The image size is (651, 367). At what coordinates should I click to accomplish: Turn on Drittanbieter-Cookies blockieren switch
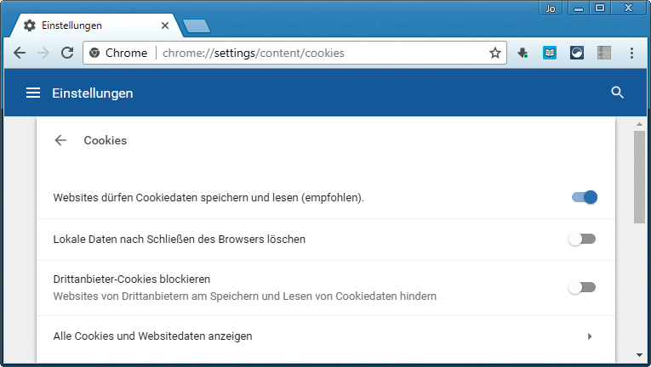[x=582, y=287]
